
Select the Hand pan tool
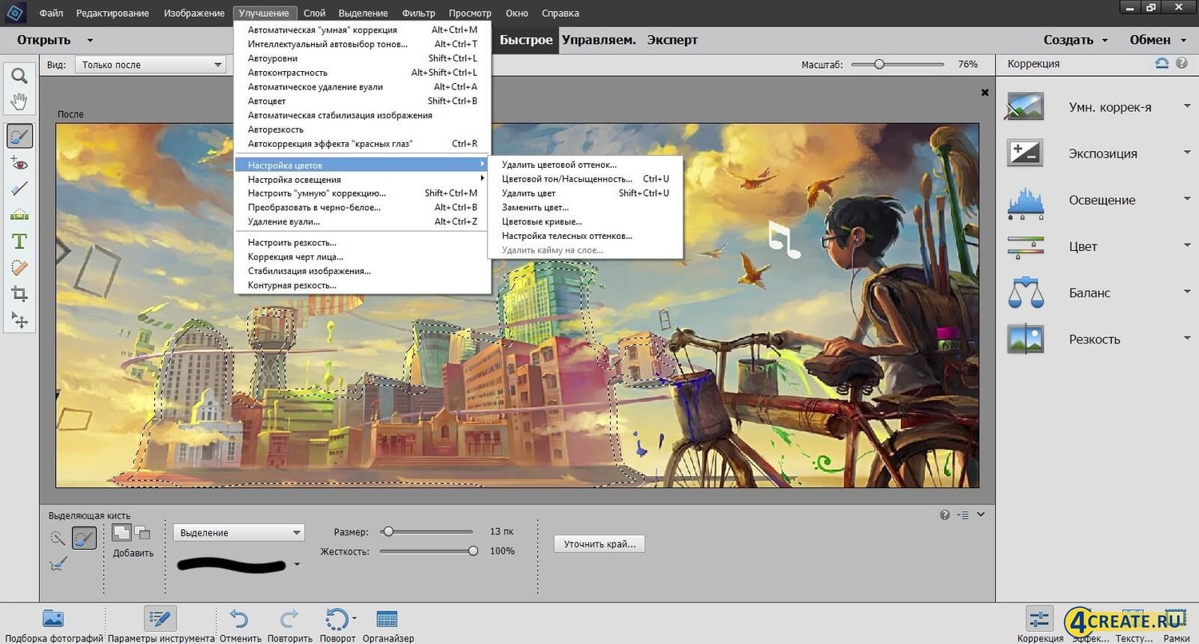pyautogui.click(x=19, y=101)
